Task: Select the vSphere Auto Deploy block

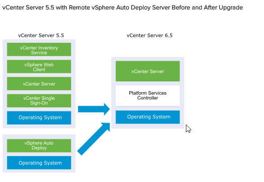Action: (x=39, y=146)
